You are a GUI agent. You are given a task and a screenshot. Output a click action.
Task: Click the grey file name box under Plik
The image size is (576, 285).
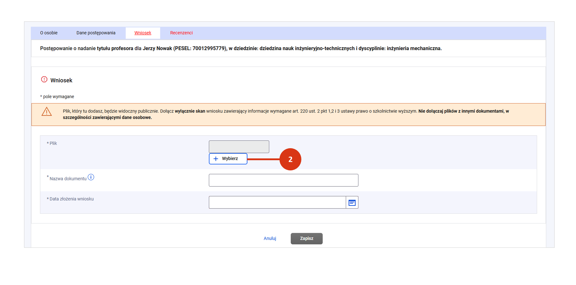click(x=239, y=147)
